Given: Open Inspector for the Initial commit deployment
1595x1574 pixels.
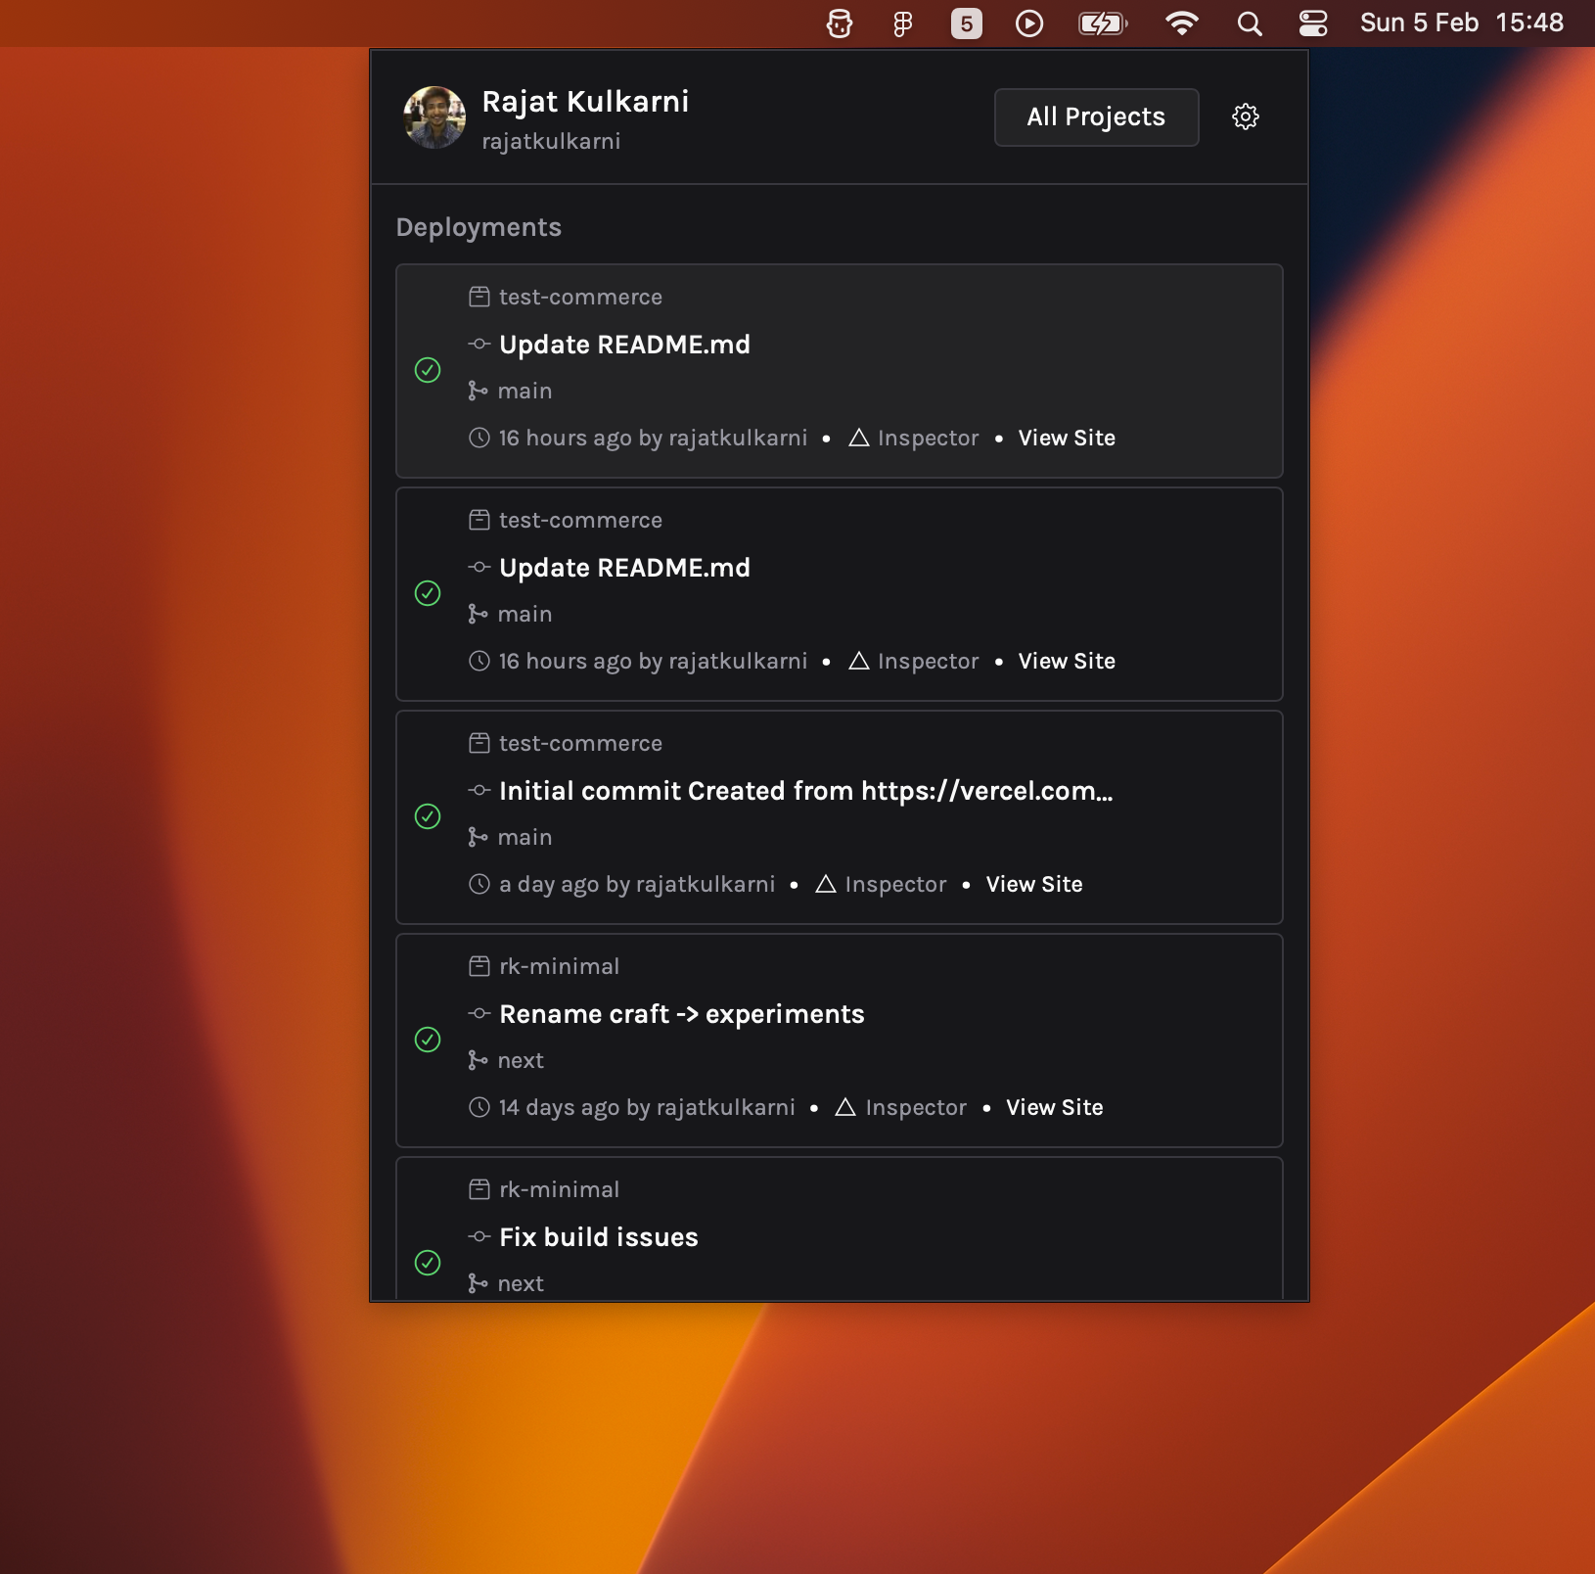Looking at the screenshot, I should point(895,884).
